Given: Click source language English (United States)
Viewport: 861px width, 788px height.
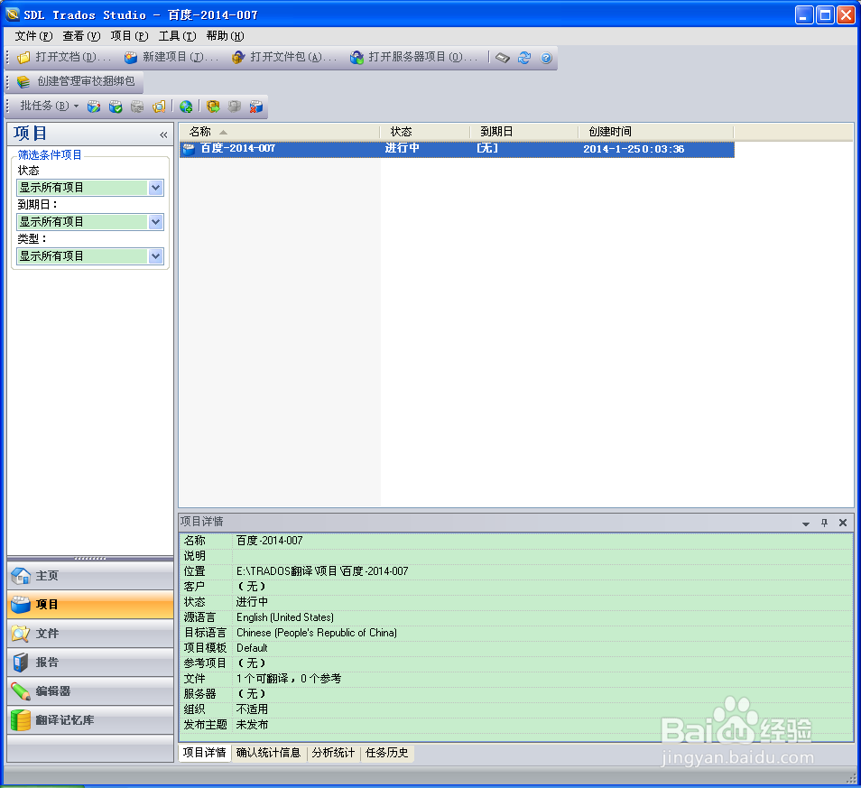Looking at the screenshot, I should pos(285,617).
